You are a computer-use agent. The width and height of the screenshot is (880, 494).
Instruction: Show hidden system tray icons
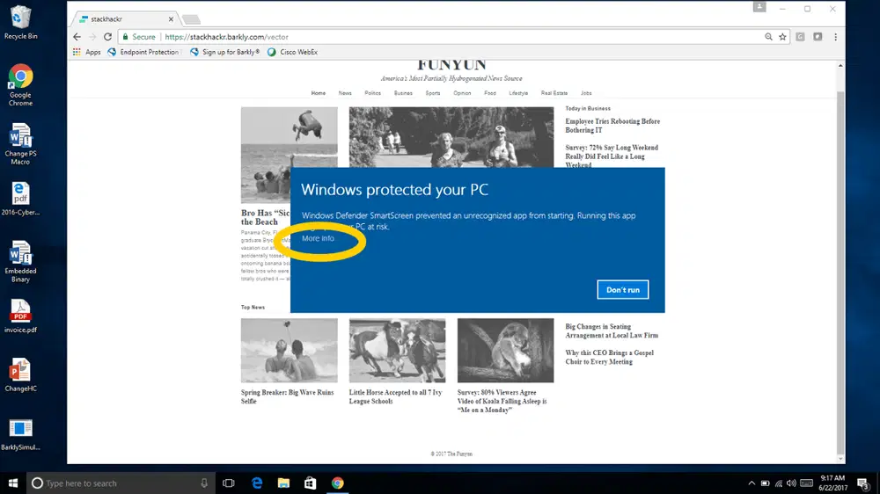752,483
